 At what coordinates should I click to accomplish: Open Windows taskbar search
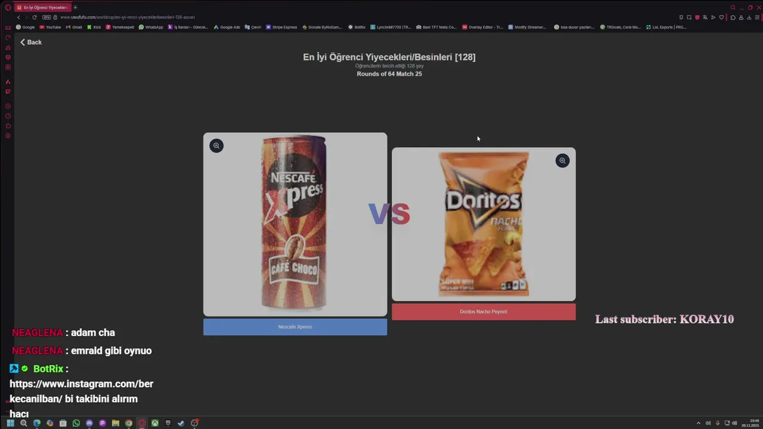[23, 423]
